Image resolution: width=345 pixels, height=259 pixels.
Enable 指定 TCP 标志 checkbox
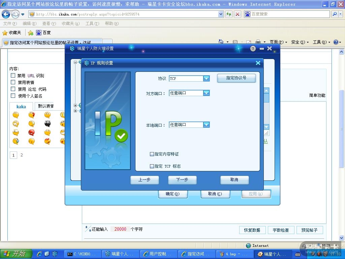pos(152,166)
